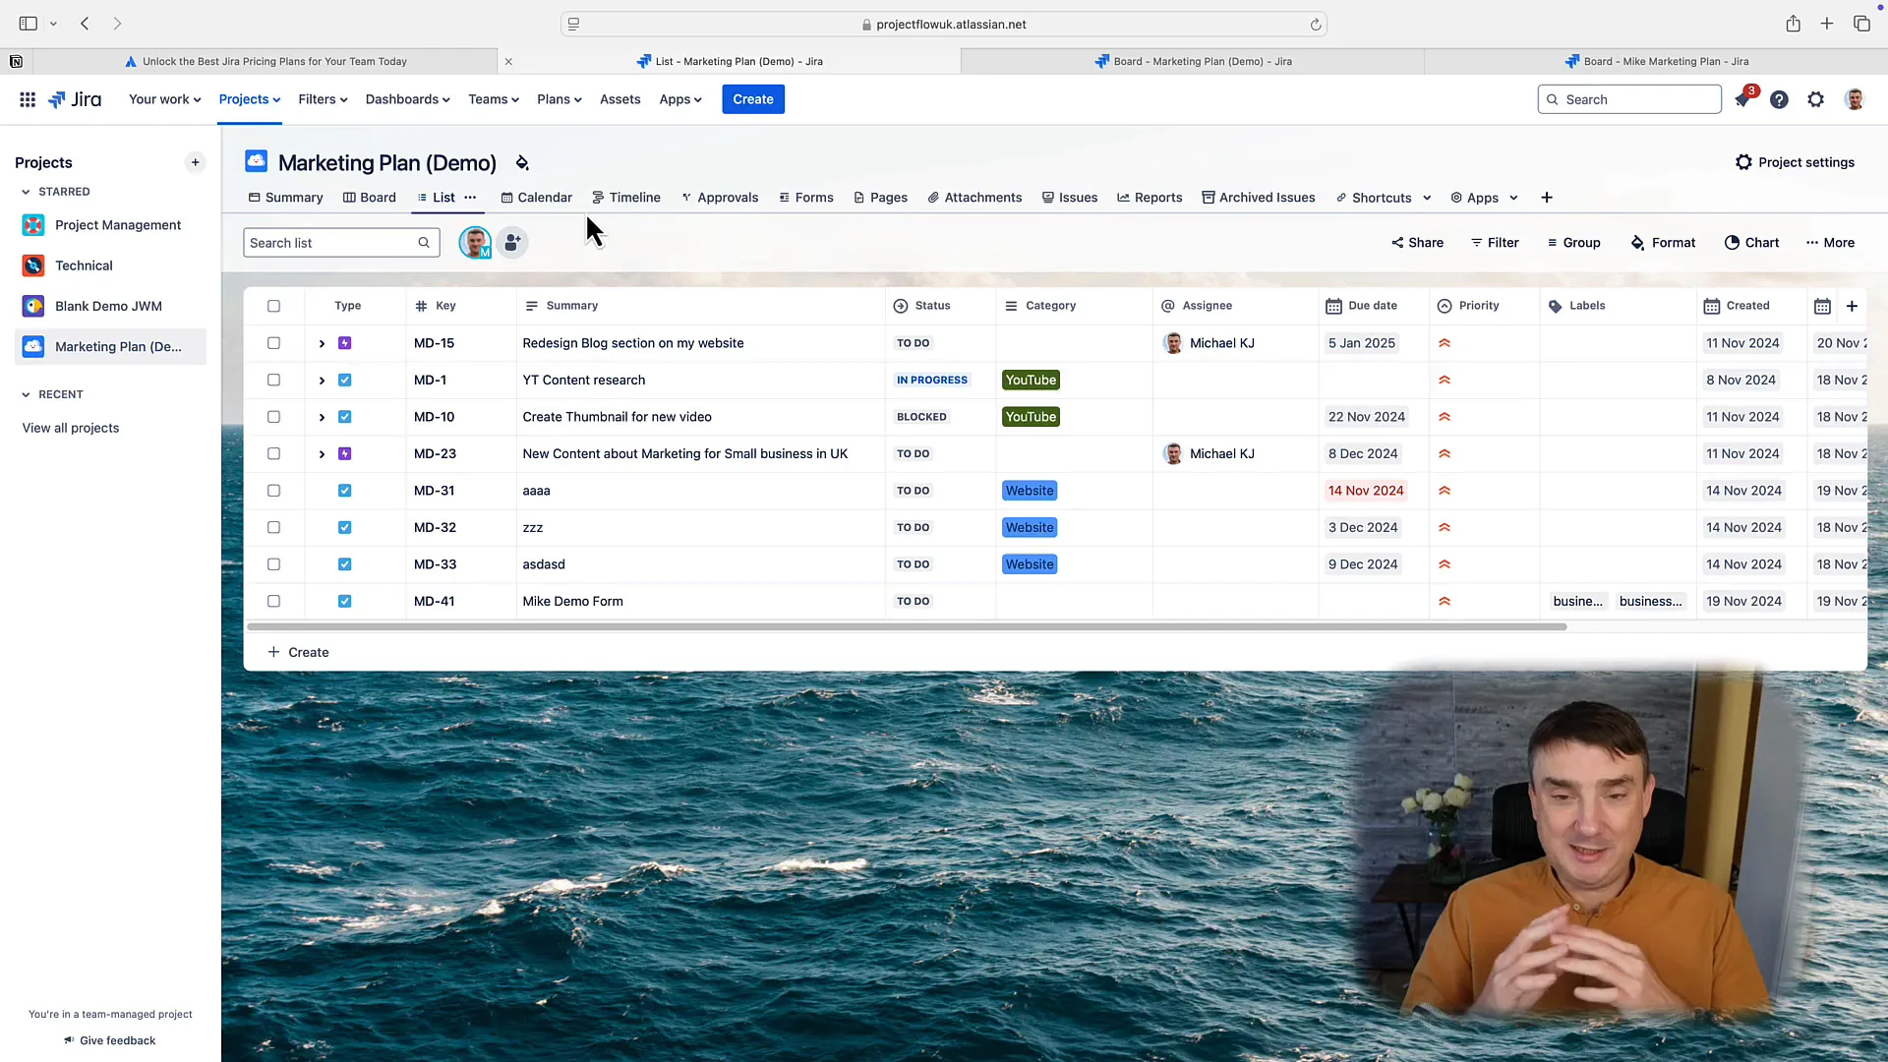The height and width of the screenshot is (1062, 1888).
Task: Click the Project Management project icon
Action: (33, 225)
